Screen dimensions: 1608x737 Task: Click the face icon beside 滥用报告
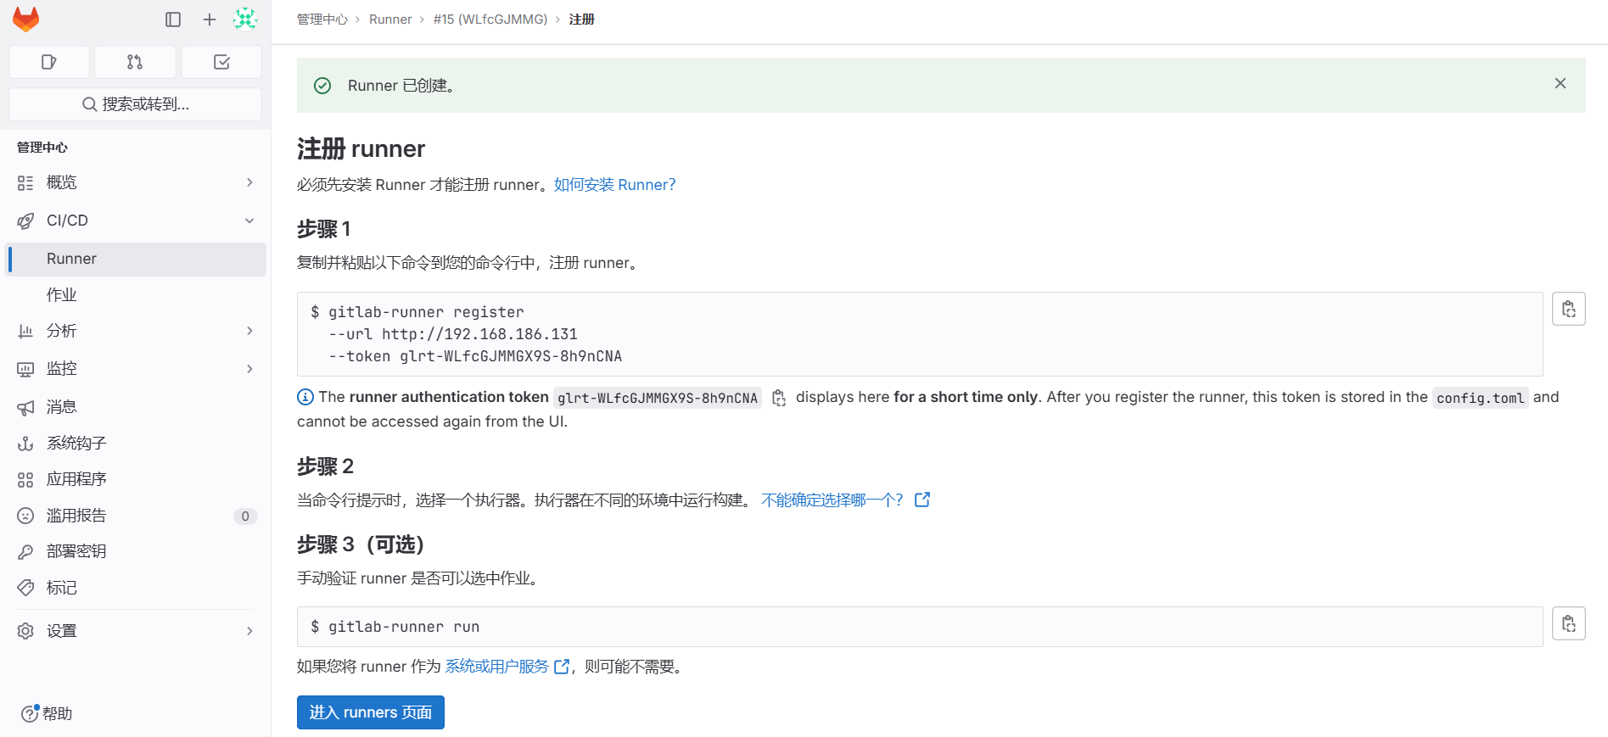(25, 516)
